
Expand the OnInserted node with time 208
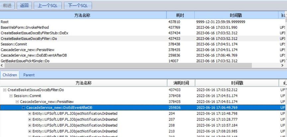[x=30, y=126]
